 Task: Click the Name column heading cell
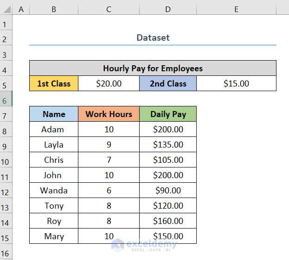[x=54, y=114]
